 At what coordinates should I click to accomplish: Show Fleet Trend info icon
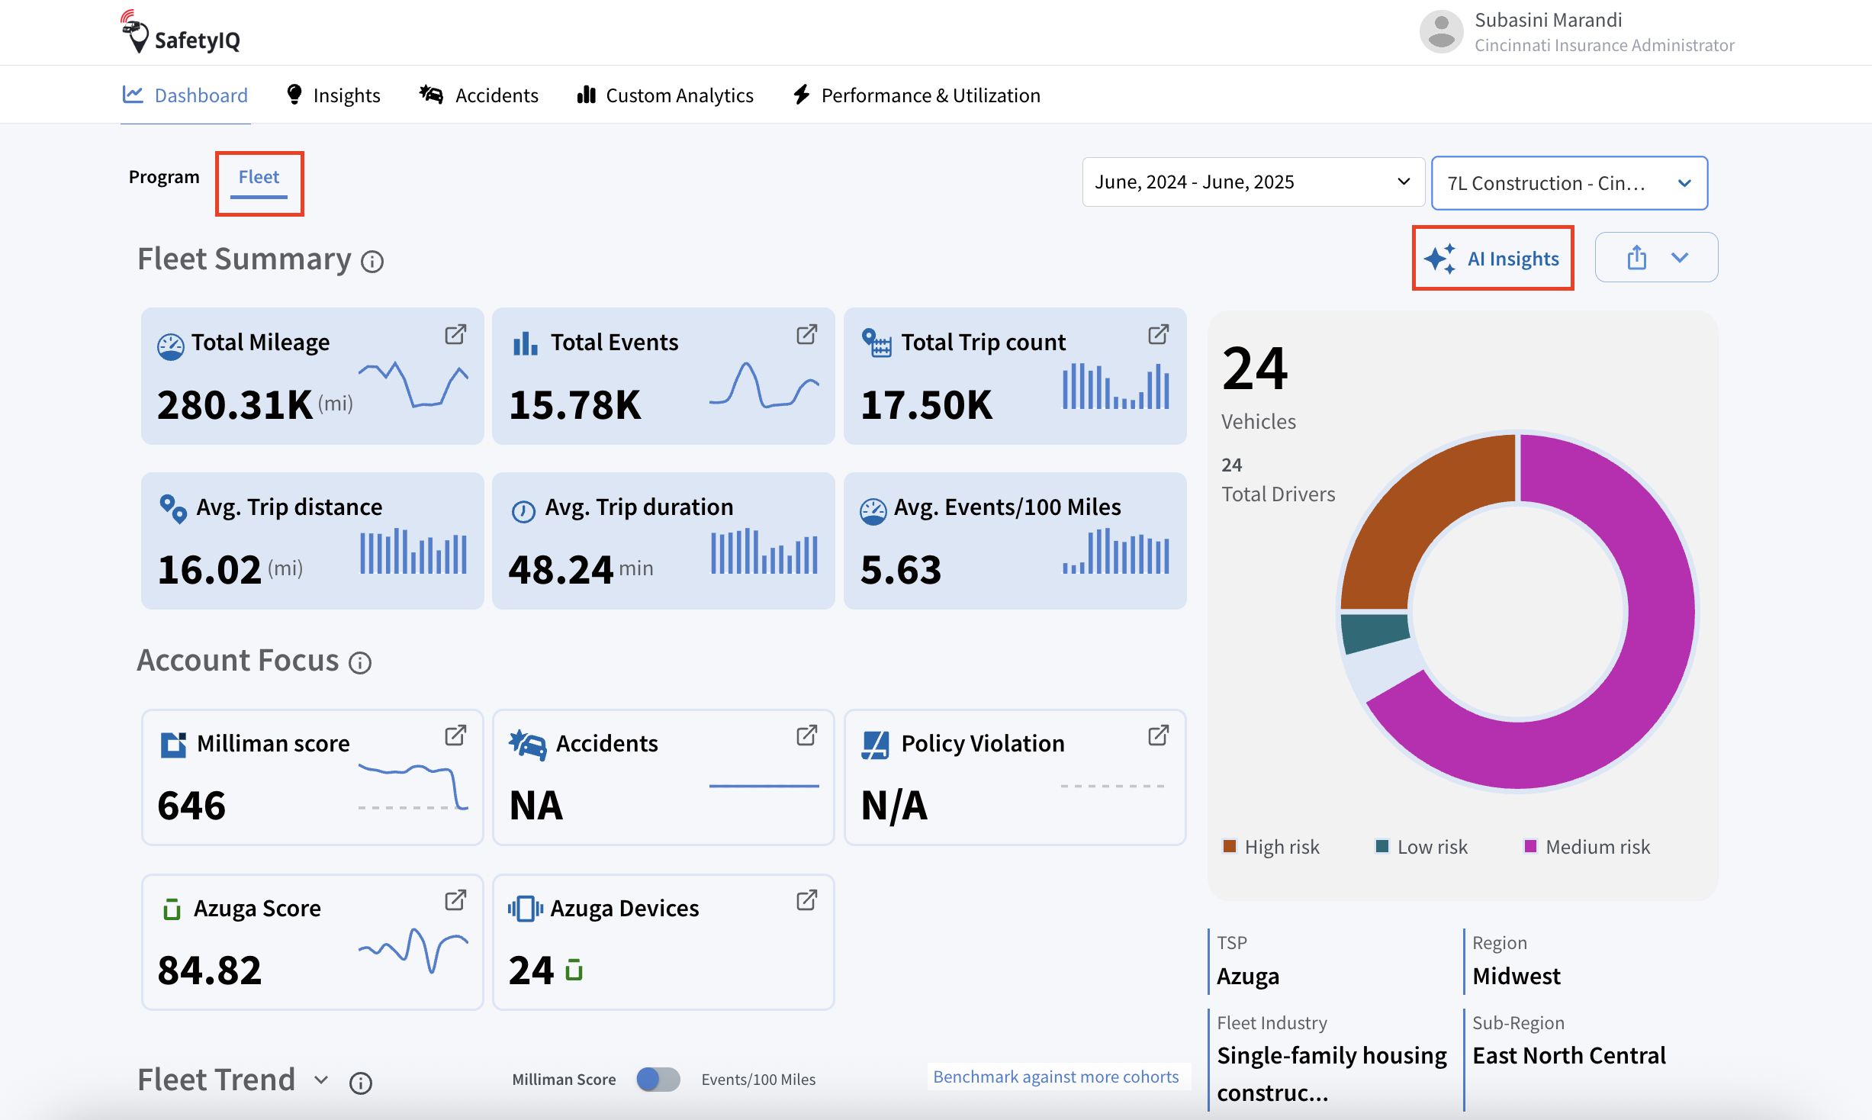361,1083
